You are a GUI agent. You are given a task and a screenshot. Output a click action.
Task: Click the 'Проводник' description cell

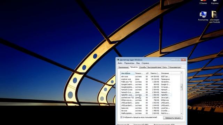[x=166, y=79]
